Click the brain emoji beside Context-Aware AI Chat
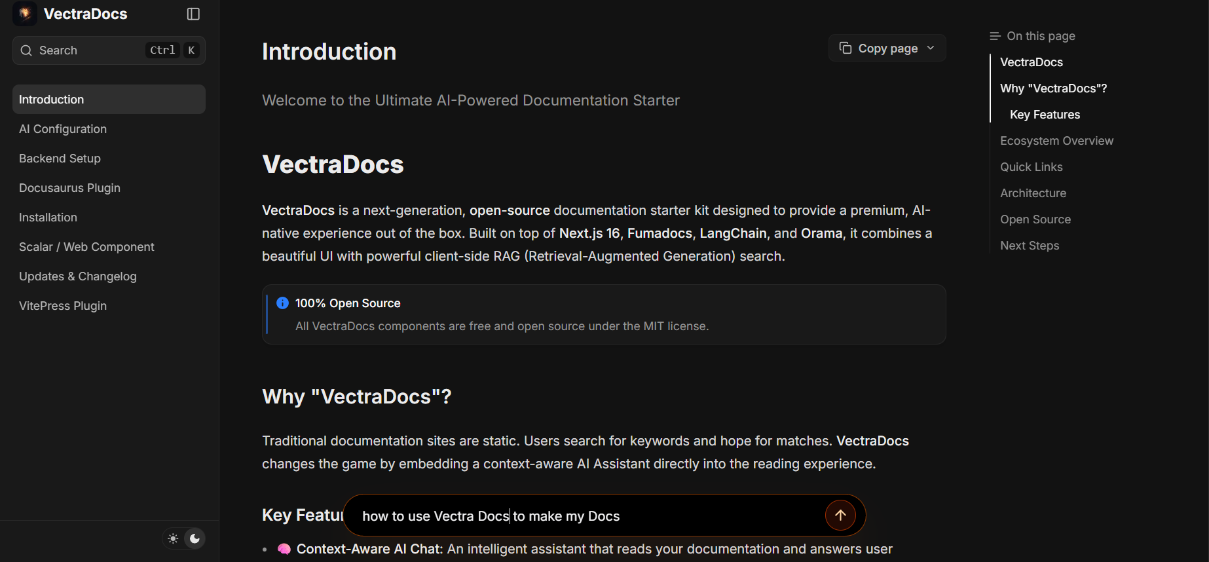The width and height of the screenshot is (1209, 562). [284, 549]
